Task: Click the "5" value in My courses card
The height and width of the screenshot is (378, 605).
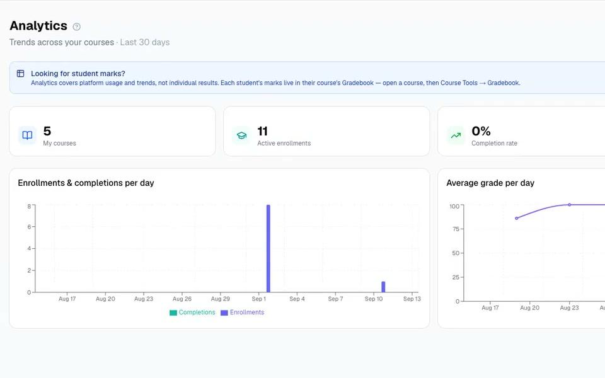Action: [x=47, y=131]
